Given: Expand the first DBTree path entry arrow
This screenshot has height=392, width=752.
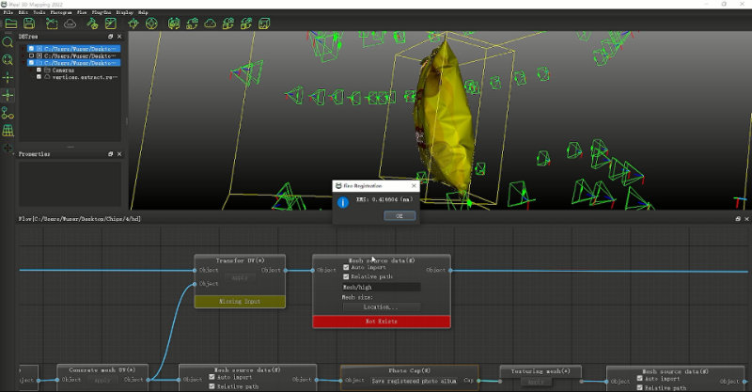Looking at the screenshot, I should click(x=24, y=49).
